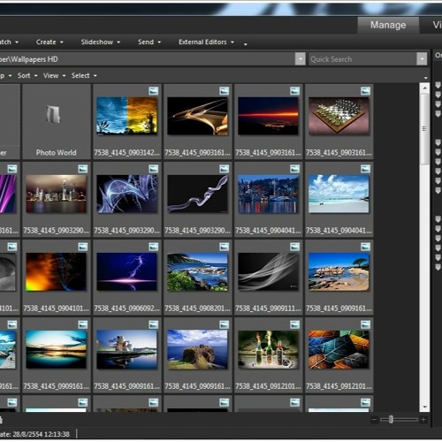Viewport: 442px width, 442px height.
Task: Select the night city skyline thumbnail
Action: (x=56, y=194)
